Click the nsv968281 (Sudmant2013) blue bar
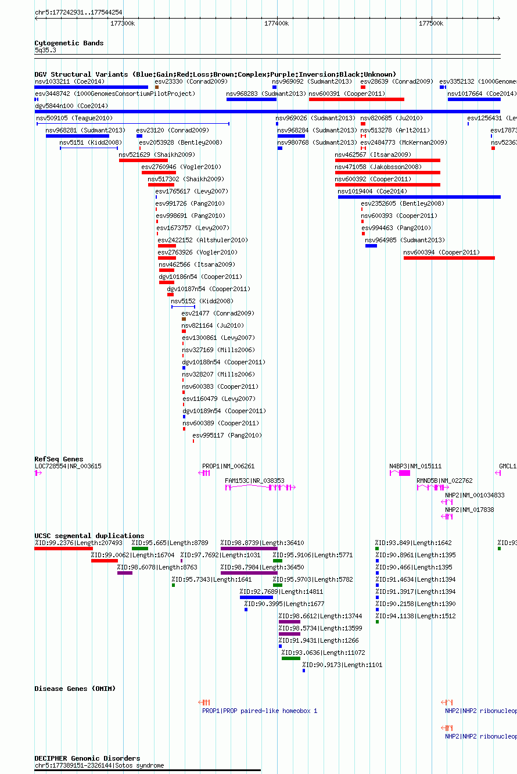The width and height of the screenshot is (517, 774). pos(77,136)
